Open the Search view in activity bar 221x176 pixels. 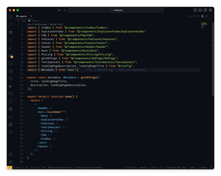tap(10, 25)
